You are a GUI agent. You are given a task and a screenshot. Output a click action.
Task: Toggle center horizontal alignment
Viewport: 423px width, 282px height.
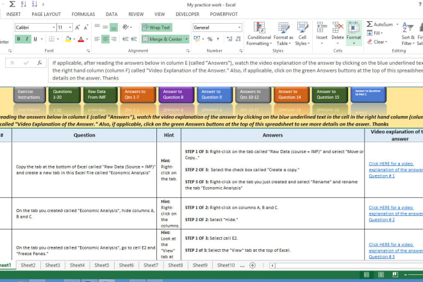tap(106, 39)
